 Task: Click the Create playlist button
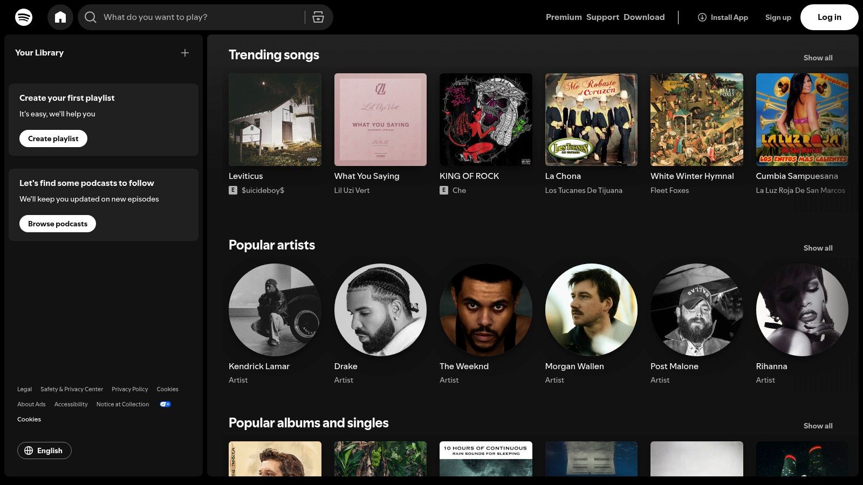(x=53, y=138)
